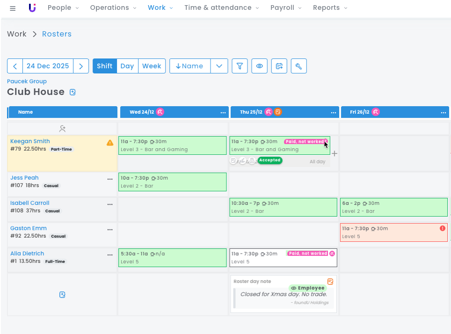The image size is (451, 334).
Task: Click the plus icon to add shift
Action: pyautogui.click(x=335, y=153)
